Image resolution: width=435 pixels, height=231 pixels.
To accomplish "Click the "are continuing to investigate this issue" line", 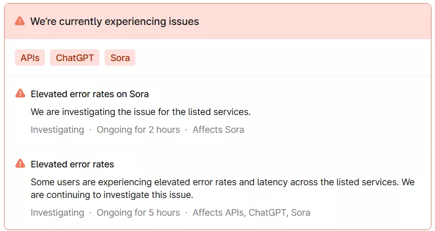I will coord(112,195).
